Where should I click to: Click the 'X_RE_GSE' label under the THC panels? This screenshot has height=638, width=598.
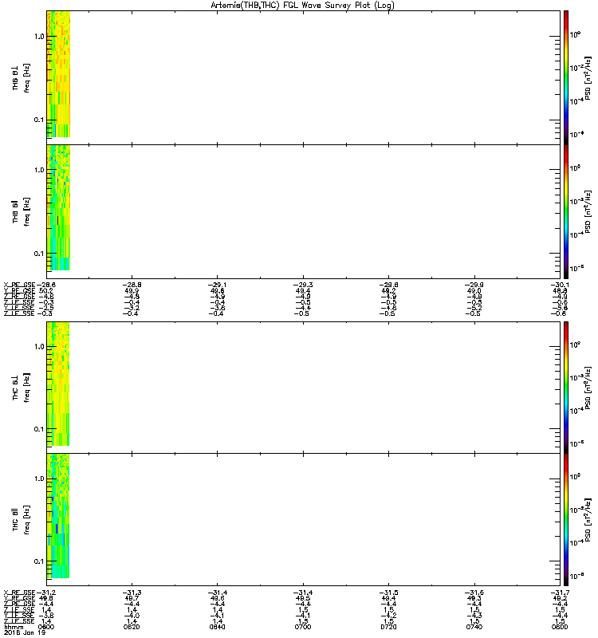click(19, 593)
